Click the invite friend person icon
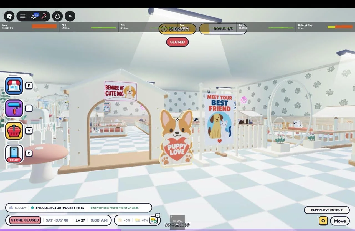This screenshot has width=355, height=231. coord(70,16)
